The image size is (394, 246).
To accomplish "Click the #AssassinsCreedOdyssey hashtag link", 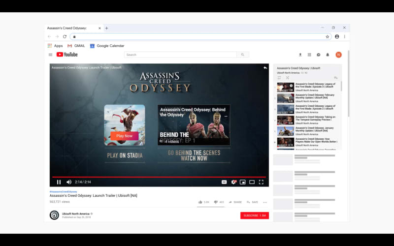I will click(64, 191).
